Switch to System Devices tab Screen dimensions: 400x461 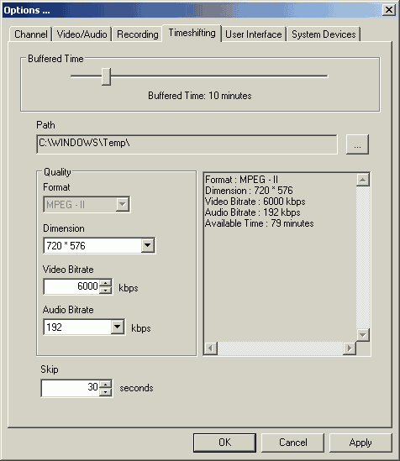pos(324,34)
